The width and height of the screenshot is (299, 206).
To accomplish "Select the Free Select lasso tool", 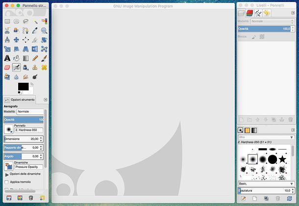I will tap(25, 21).
